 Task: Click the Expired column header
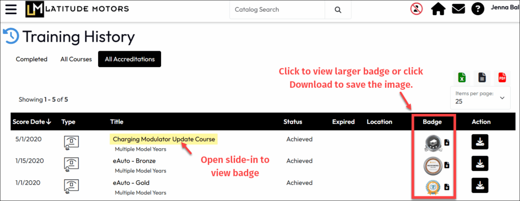(x=344, y=122)
